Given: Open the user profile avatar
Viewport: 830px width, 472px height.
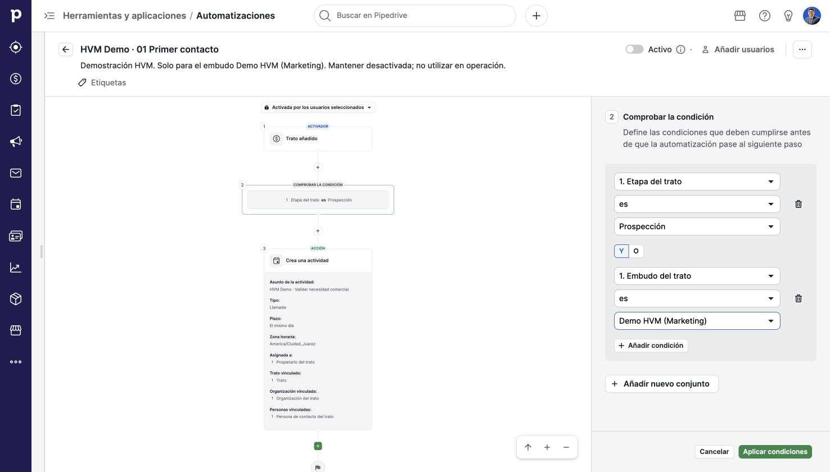Looking at the screenshot, I should 812,16.
